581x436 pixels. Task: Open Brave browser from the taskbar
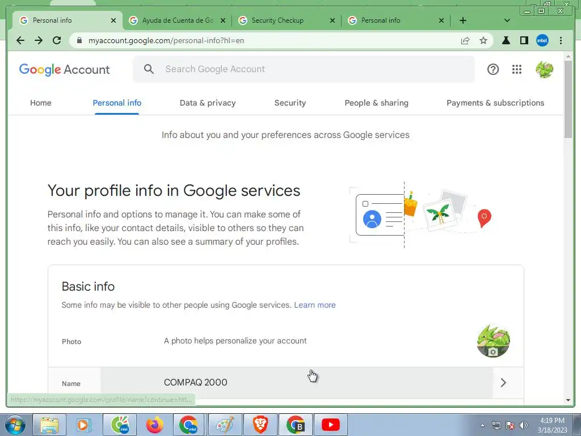tap(260, 425)
